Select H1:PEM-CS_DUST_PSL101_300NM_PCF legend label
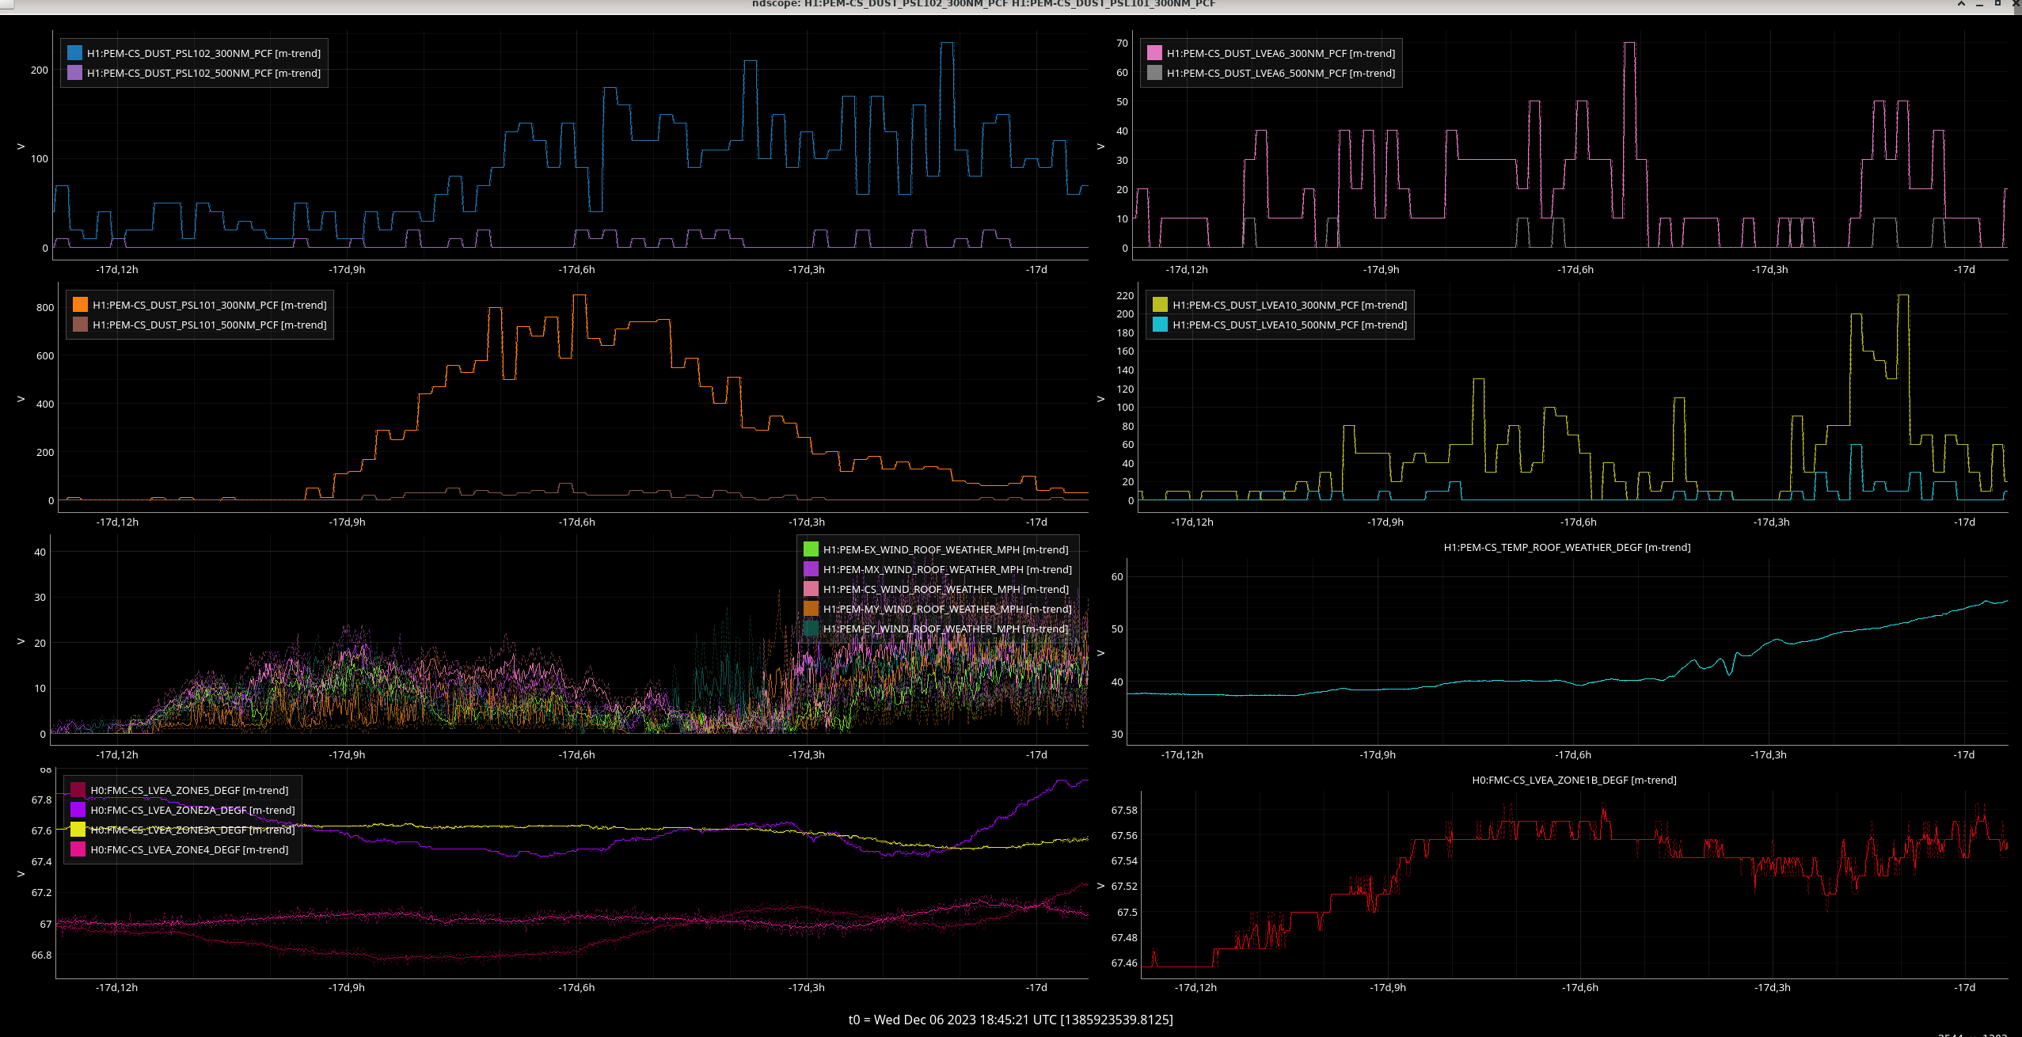 (210, 305)
